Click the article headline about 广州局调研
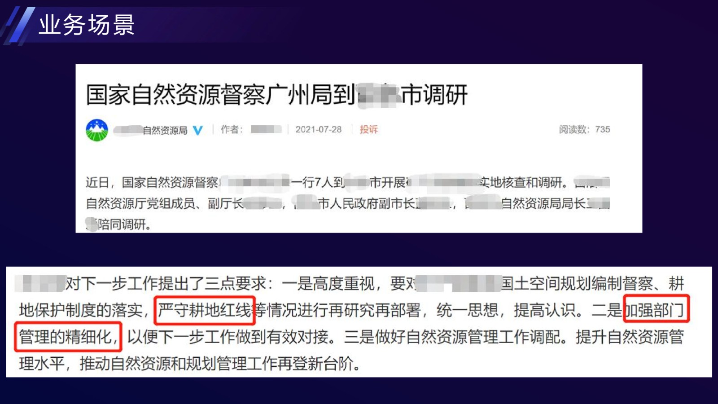Screen dimensions: 718x404 [x=277, y=95]
